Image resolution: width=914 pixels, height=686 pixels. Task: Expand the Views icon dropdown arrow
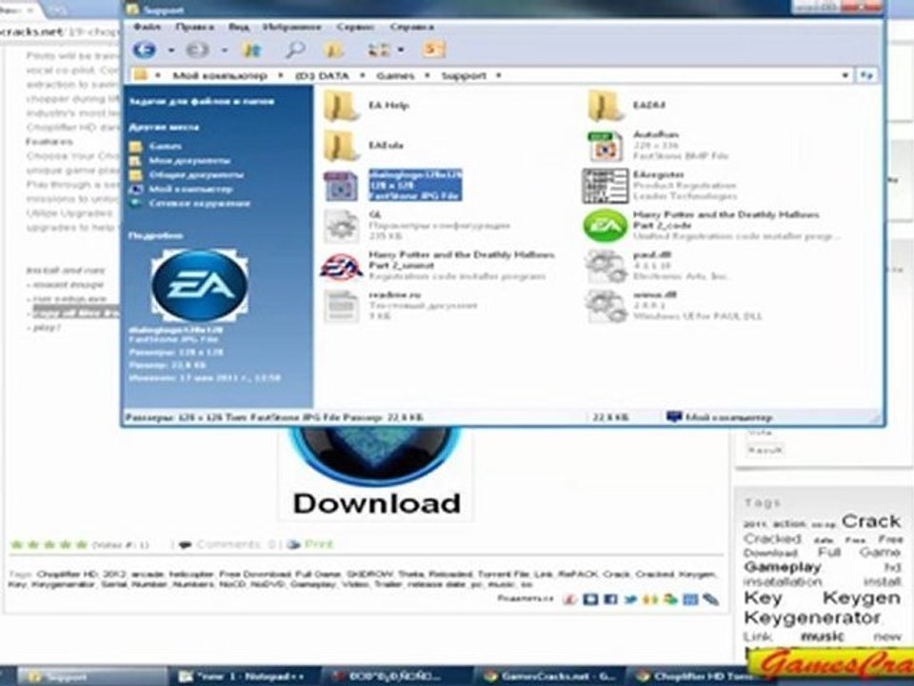[401, 50]
